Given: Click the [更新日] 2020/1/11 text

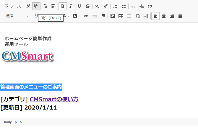Looking at the screenshot, I should (29, 107).
